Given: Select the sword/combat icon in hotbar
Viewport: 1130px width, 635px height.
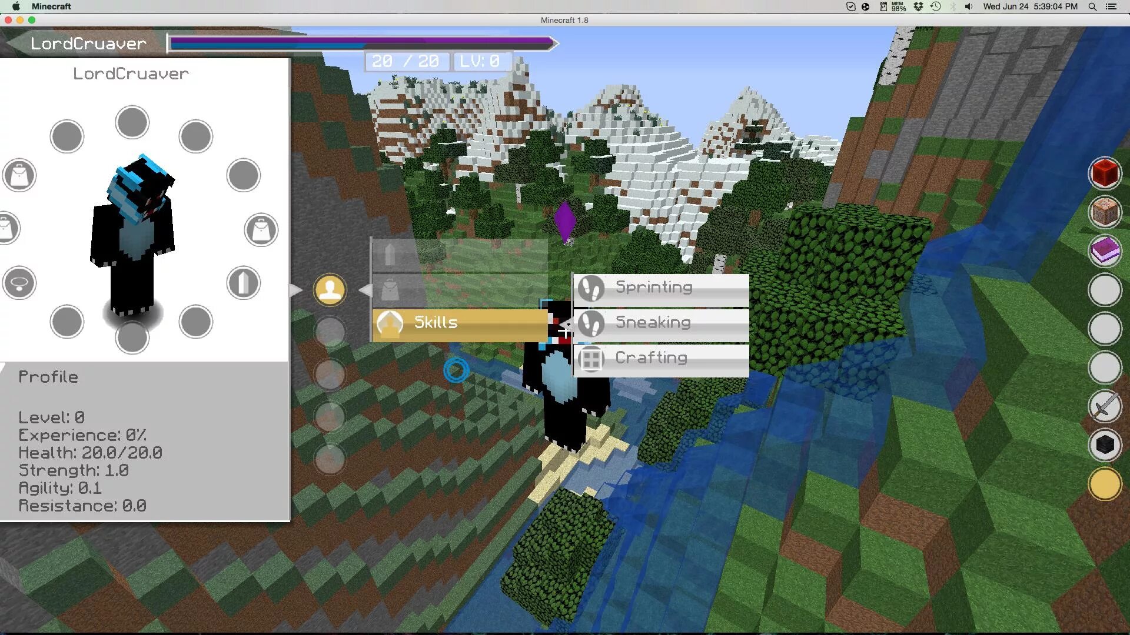Looking at the screenshot, I should [x=1104, y=406].
